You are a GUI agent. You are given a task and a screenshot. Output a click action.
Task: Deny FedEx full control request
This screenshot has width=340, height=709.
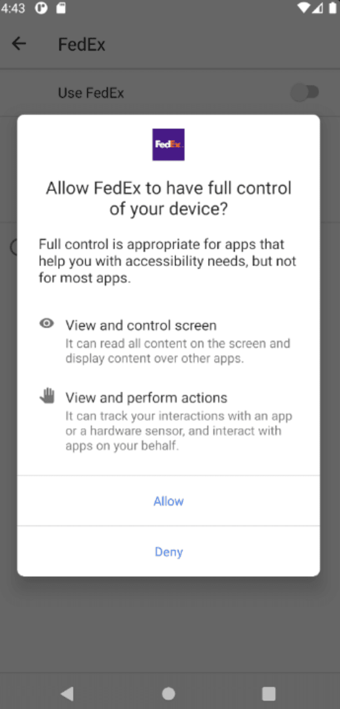coord(168,552)
